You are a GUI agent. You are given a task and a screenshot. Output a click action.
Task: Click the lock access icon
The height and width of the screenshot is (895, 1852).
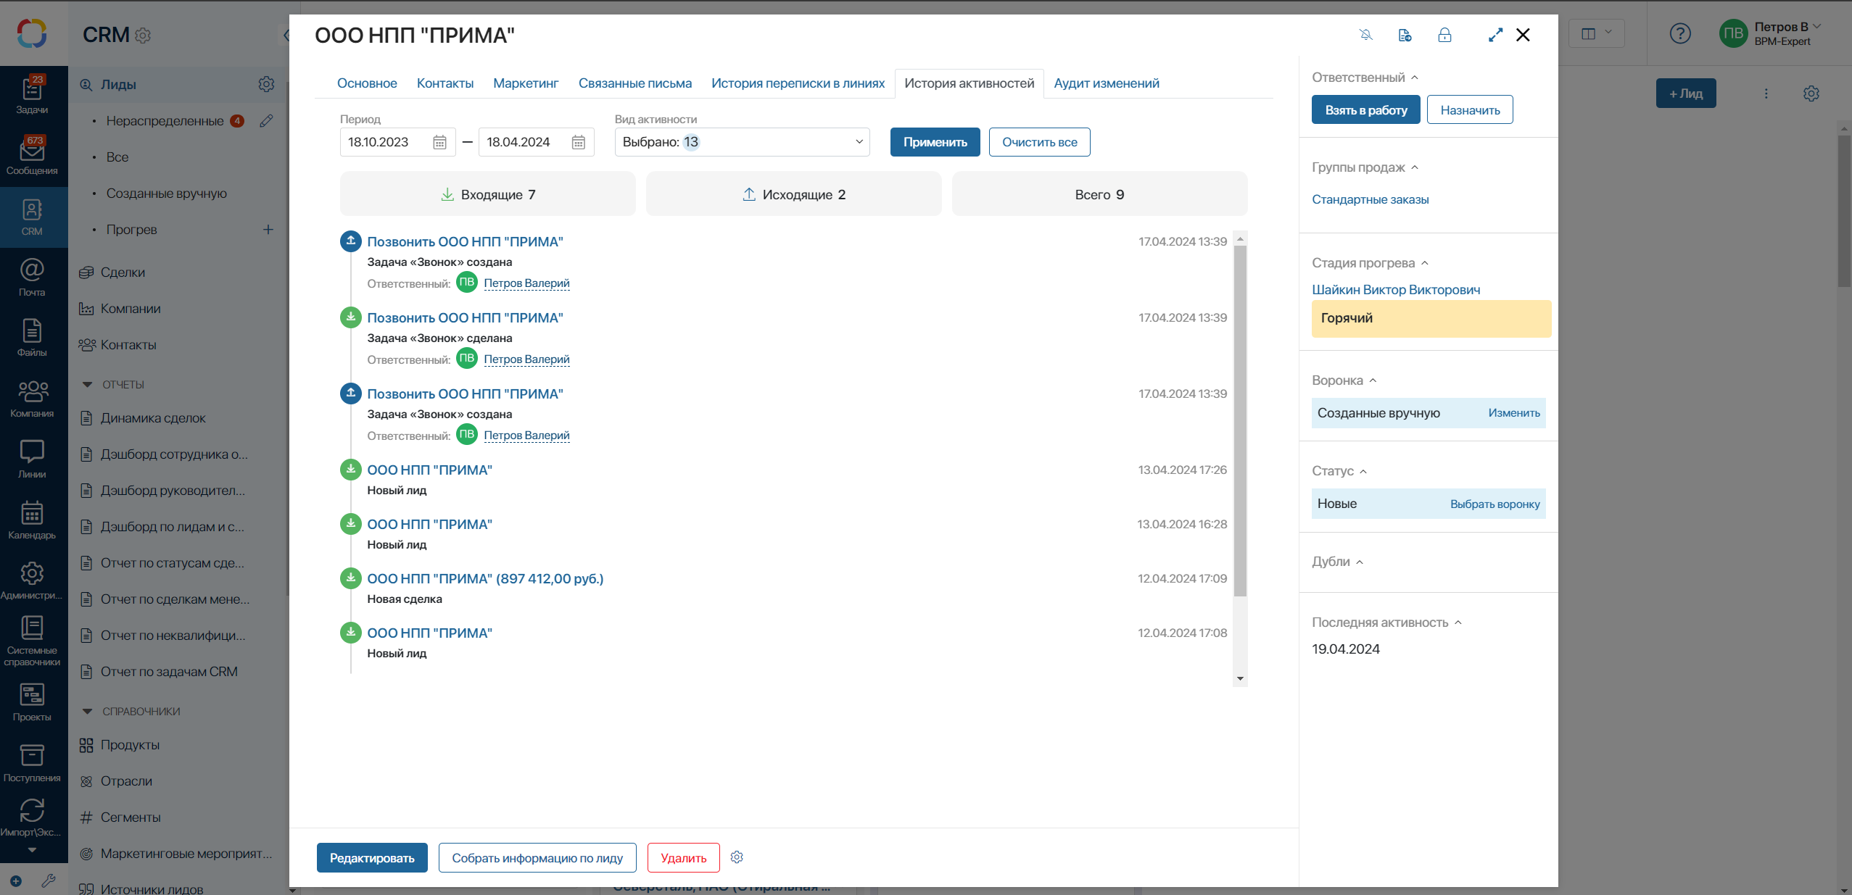[1444, 35]
